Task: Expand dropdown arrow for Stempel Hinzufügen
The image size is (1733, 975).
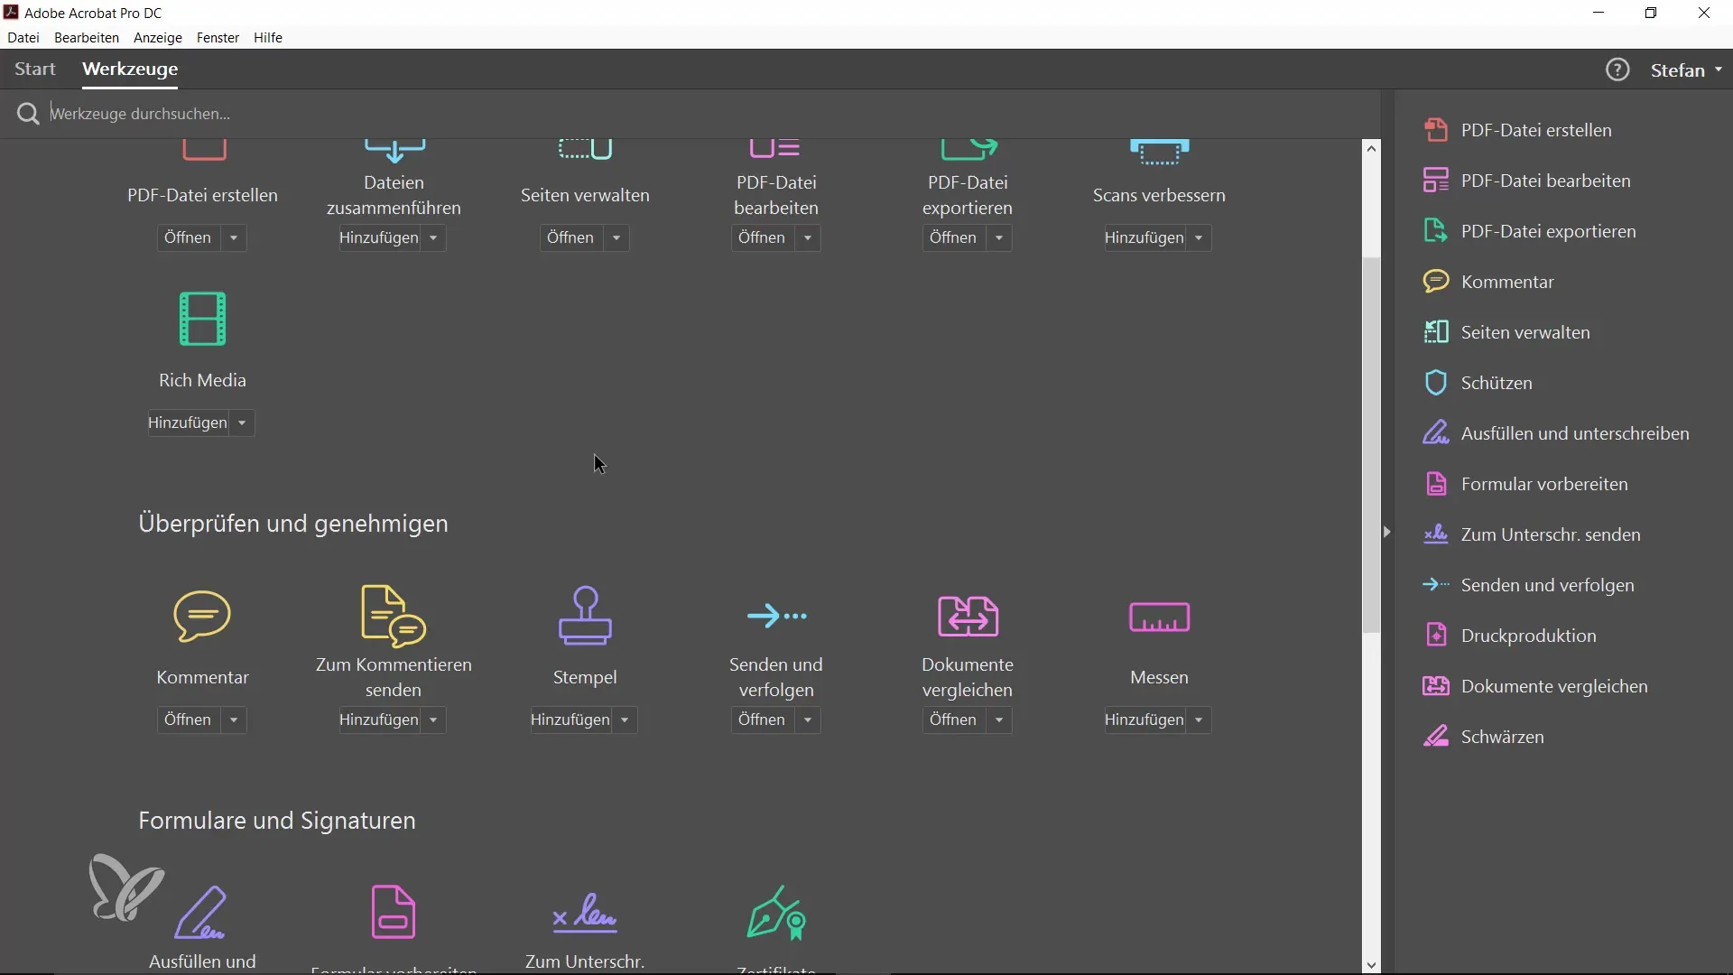Action: [x=625, y=720]
